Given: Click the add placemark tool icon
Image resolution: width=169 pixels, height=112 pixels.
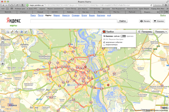Looking at the screenshot, I should 21,32.
